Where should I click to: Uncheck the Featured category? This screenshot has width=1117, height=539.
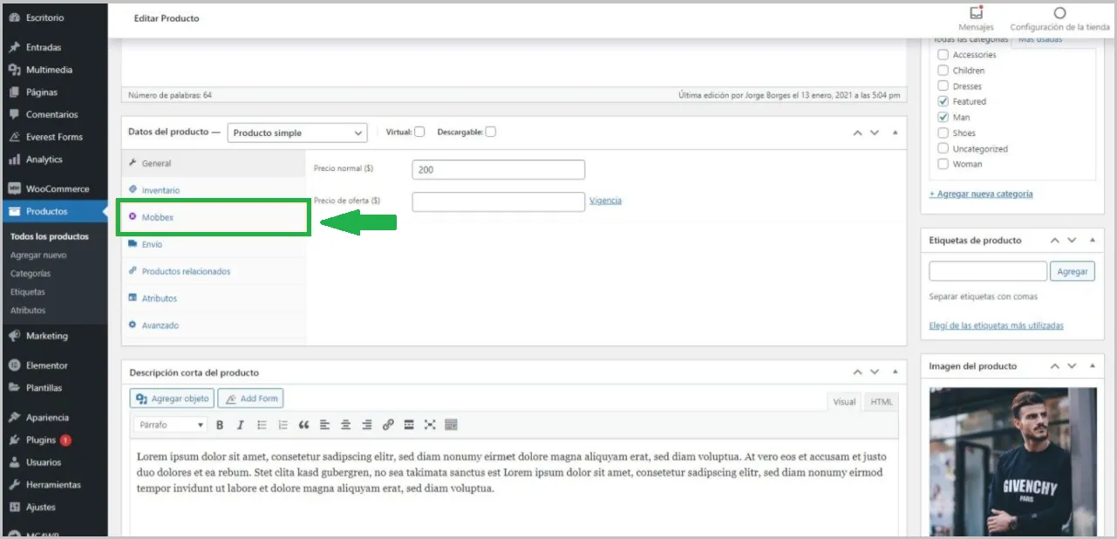tap(943, 102)
